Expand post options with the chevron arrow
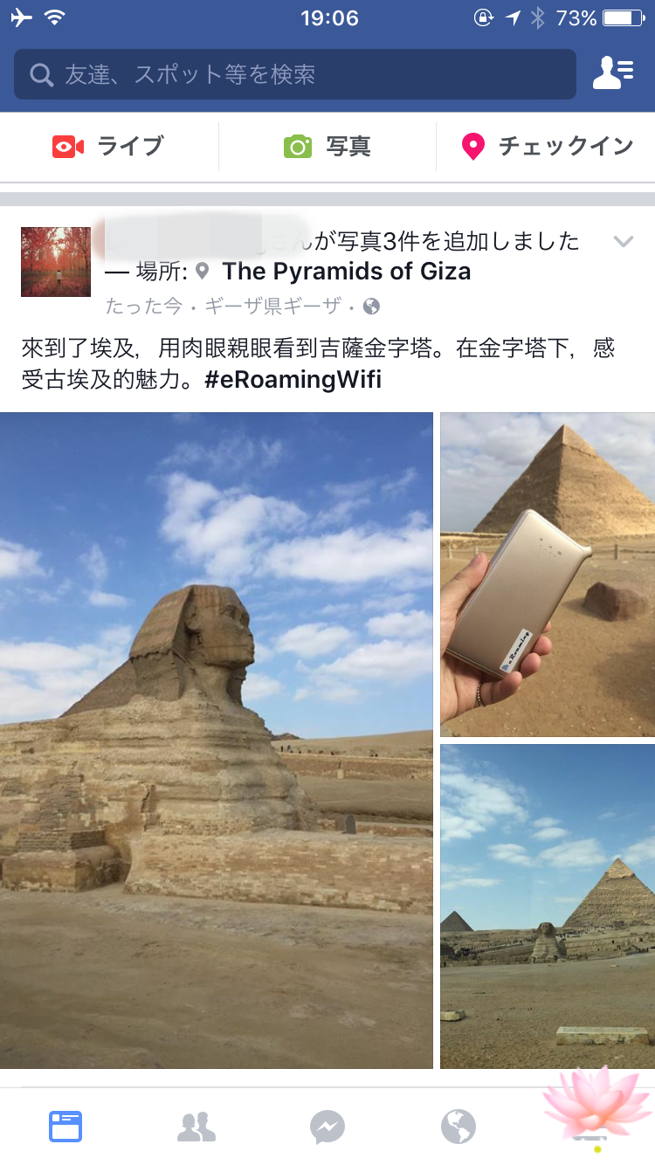Viewport: 655px width, 1165px height. [x=623, y=242]
